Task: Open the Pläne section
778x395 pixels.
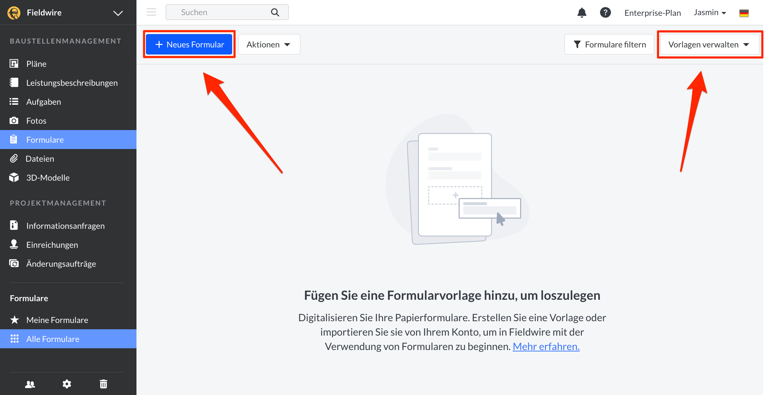Action: coord(36,64)
